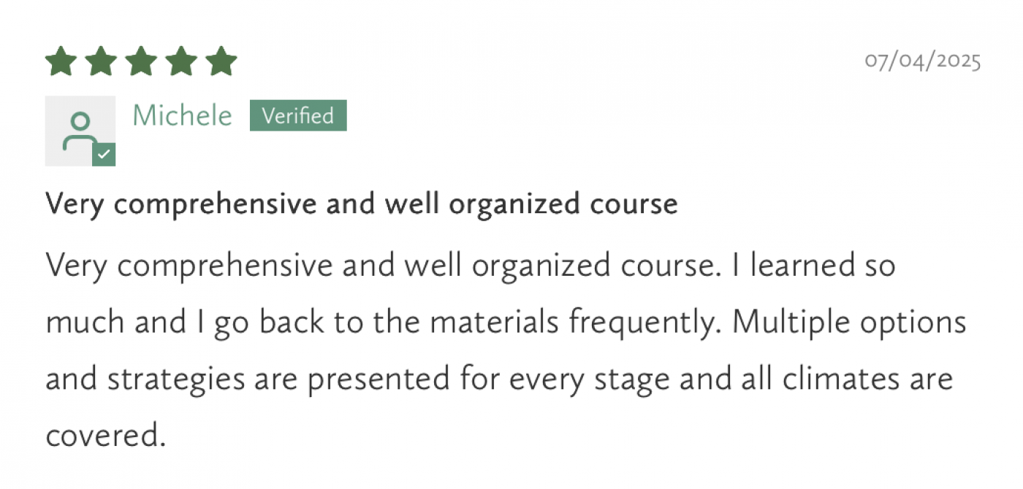Click the third green rating star
1023x489 pixels.
click(141, 61)
